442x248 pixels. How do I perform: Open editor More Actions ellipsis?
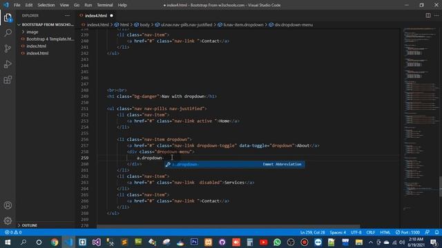point(436,15)
